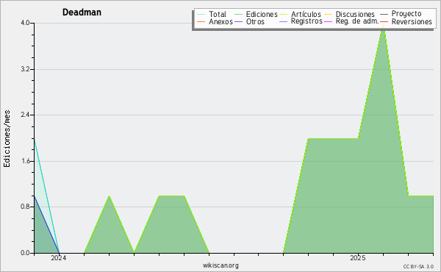Screen dimensions: 441x272
Task: Click the CC BY-SA 3.0 license text
Action: click(418, 267)
